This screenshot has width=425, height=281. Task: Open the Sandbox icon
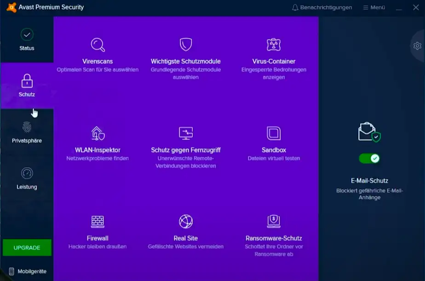click(274, 133)
